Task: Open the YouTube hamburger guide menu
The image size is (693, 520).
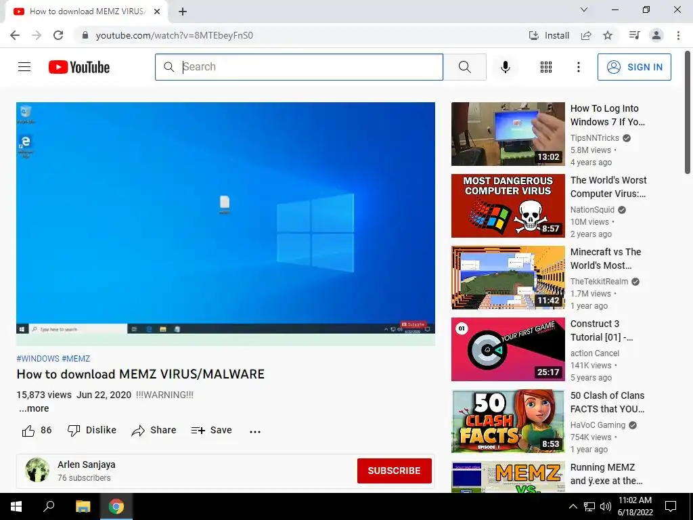Action: (24, 67)
